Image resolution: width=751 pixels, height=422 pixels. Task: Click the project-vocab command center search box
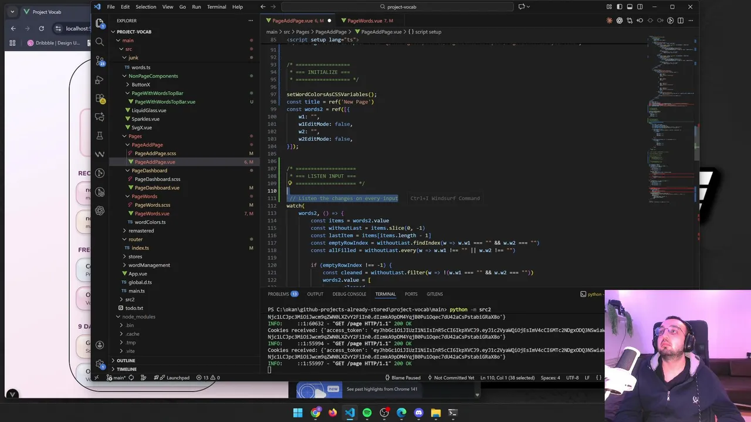399,7
